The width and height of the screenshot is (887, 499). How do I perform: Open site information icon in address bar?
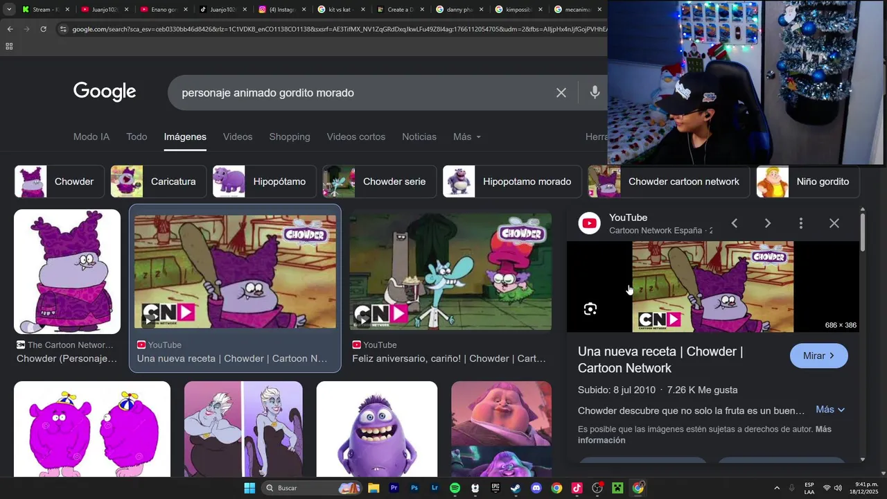pyautogui.click(x=63, y=29)
